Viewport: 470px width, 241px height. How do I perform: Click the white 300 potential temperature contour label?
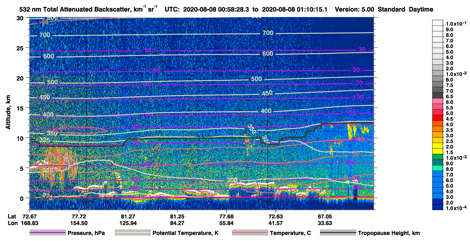[x=232, y=180]
